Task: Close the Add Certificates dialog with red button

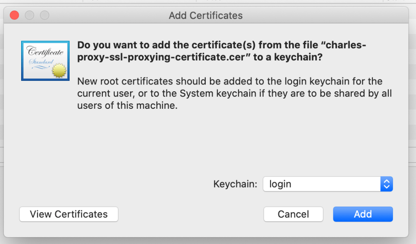Action: tap(15, 15)
